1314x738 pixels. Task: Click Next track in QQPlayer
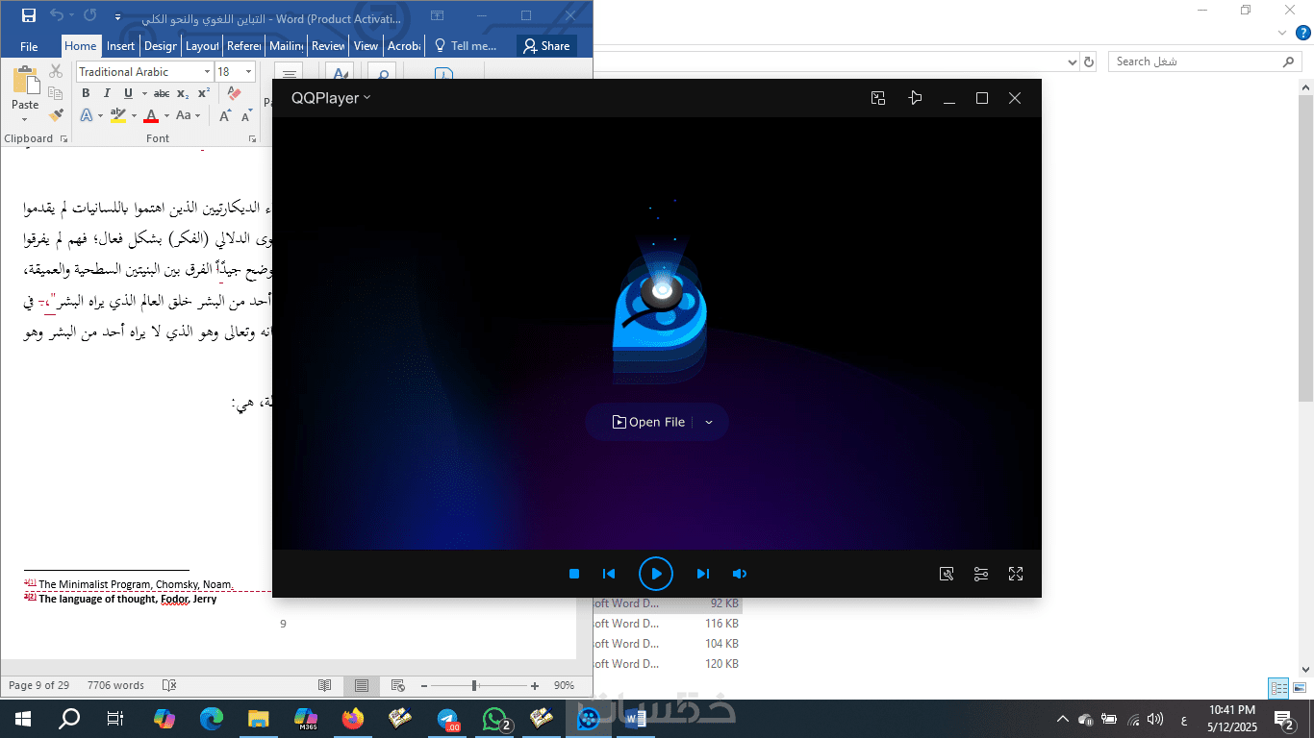click(x=703, y=574)
